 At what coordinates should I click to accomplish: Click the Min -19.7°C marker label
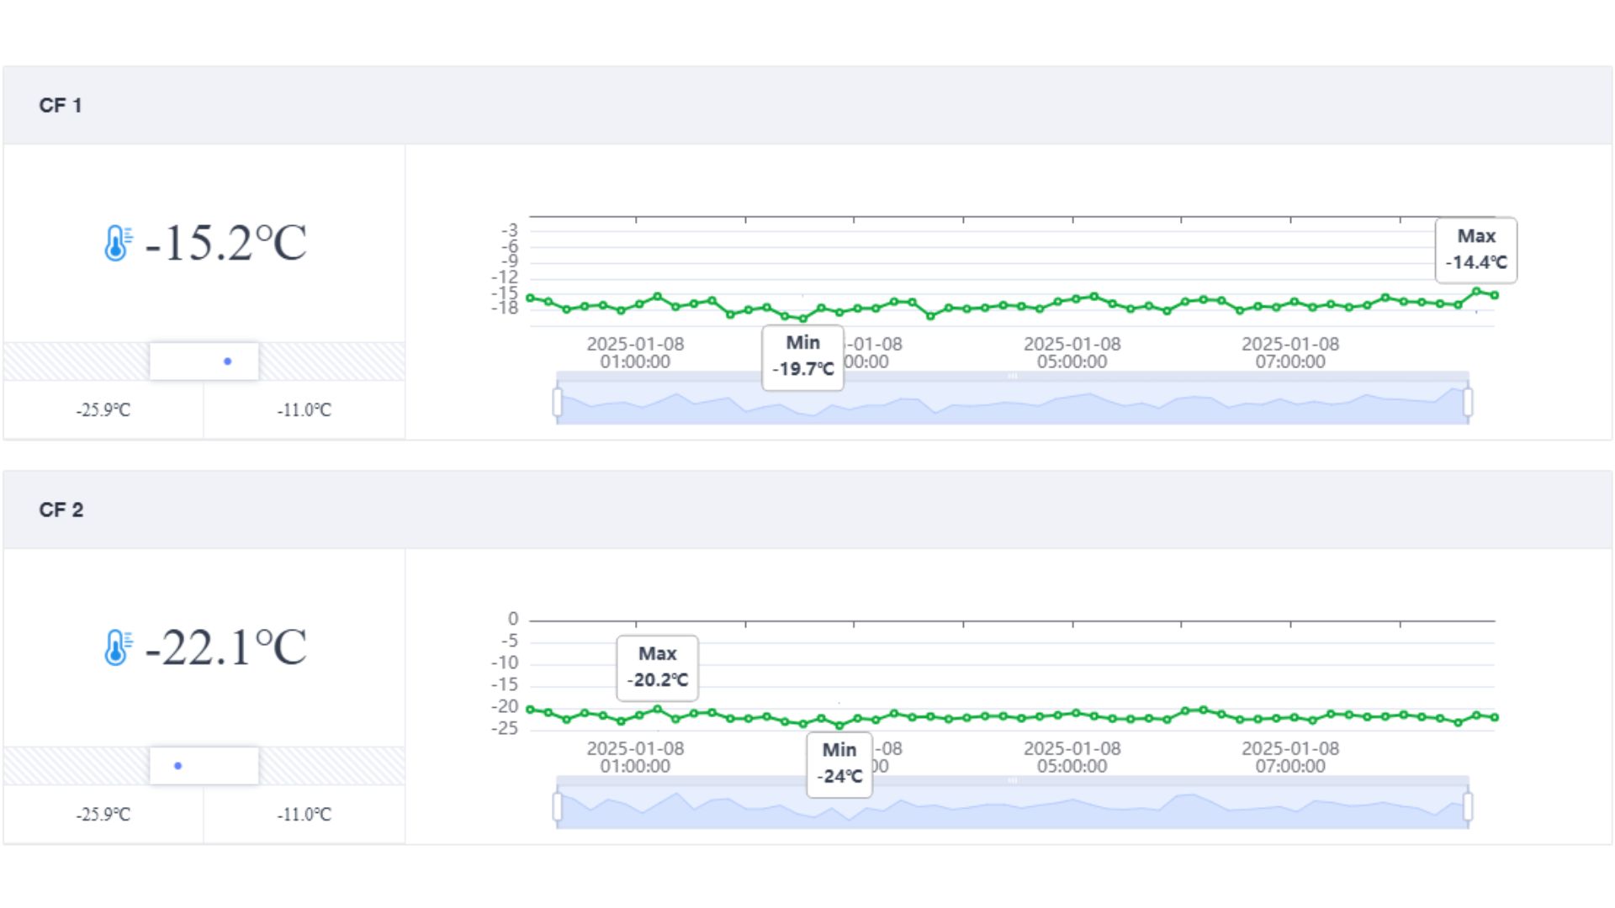(802, 356)
